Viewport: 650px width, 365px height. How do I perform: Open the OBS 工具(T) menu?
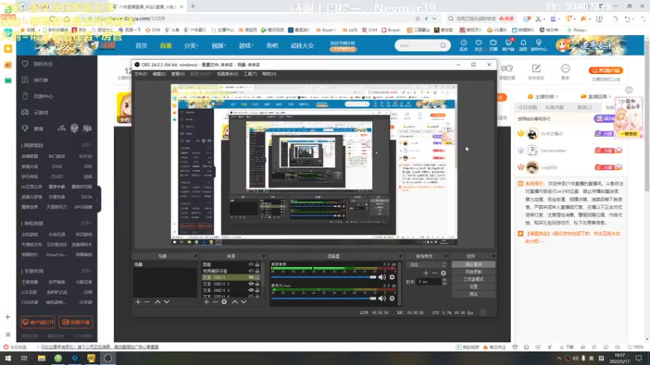(250, 74)
